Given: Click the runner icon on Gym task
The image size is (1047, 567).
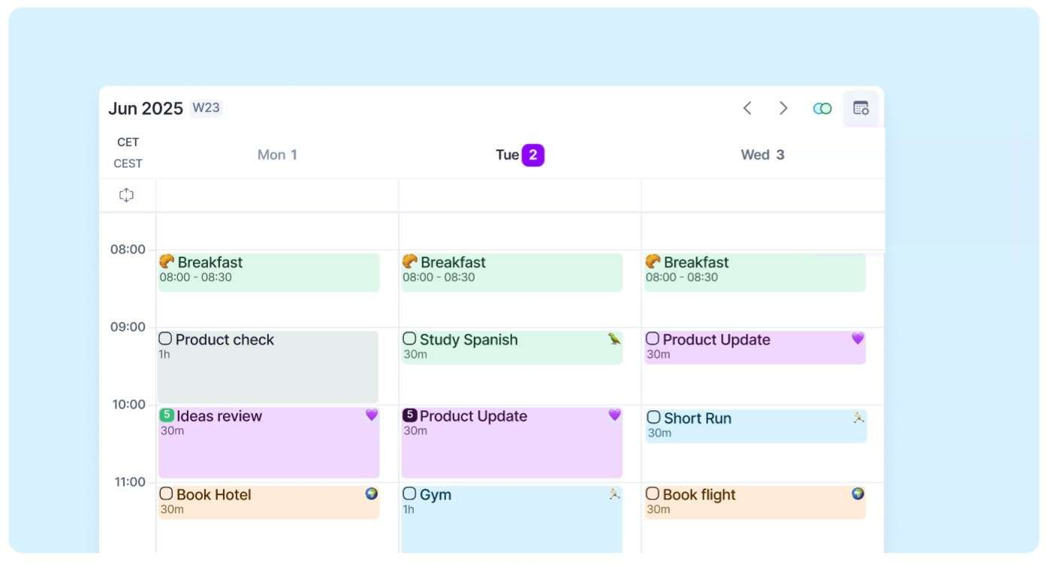Looking at the screenshot, I should 614,493.
